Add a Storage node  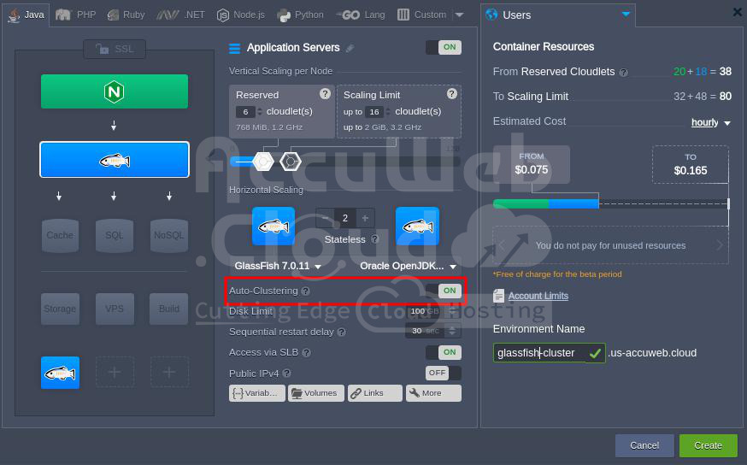(60, 309)
